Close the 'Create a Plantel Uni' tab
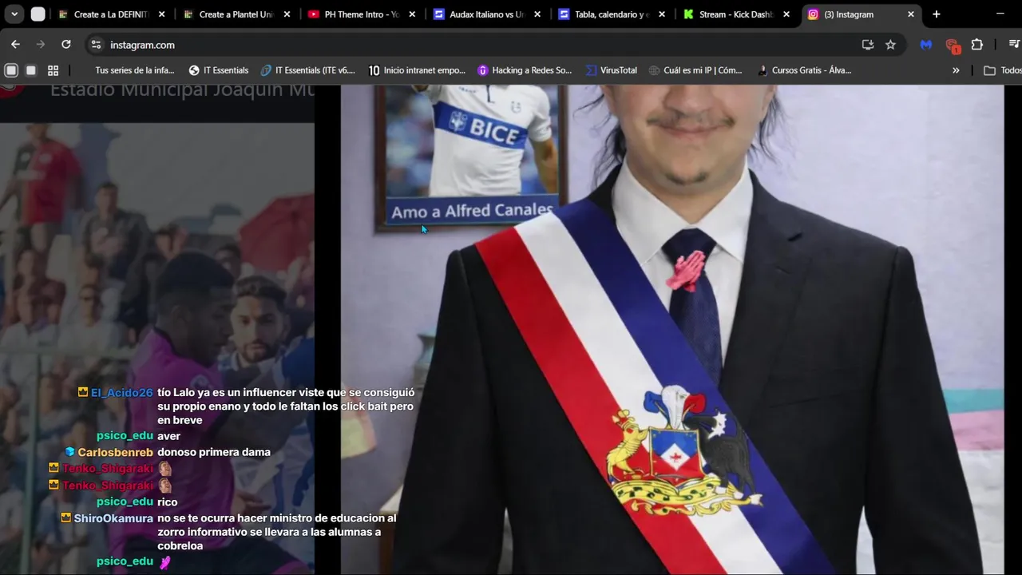Screen dimensions: 1022x575 click(287, 14)
